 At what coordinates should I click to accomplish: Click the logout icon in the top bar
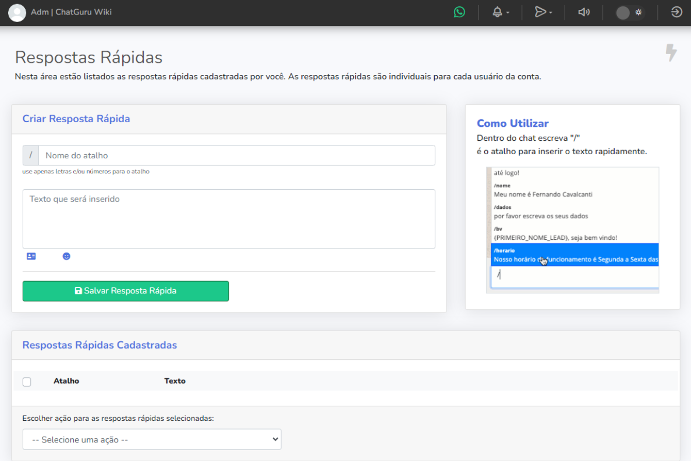(677, 12)
